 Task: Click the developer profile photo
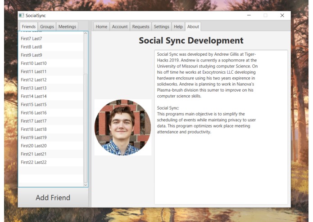(123, 128)
